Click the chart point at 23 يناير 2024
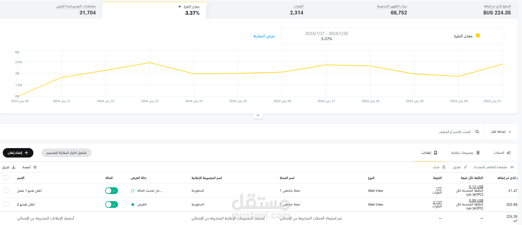The image size is (522, 225). click(150, 63)
